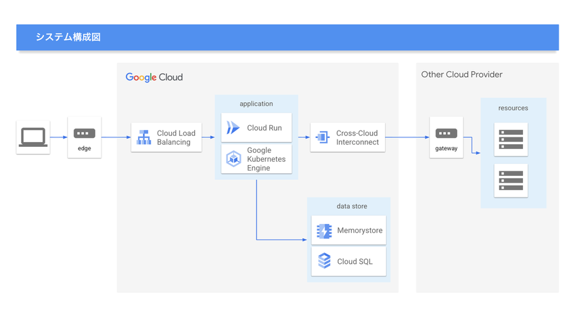Select the edge device icon
The height and width of the screenshot is (318, 573).
coord(85,133)
